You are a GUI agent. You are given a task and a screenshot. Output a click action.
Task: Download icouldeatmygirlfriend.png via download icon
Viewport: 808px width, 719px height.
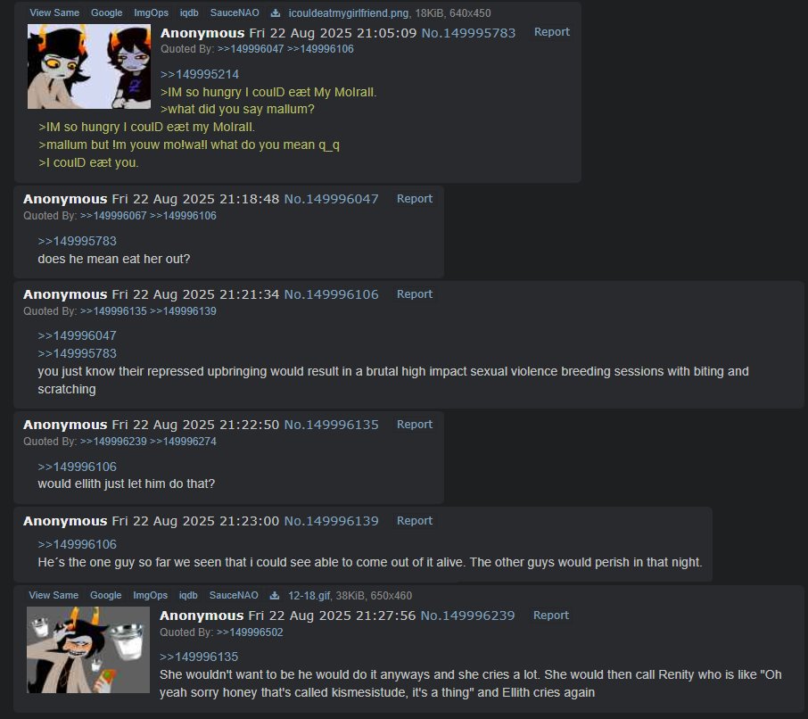coord(276,12)
